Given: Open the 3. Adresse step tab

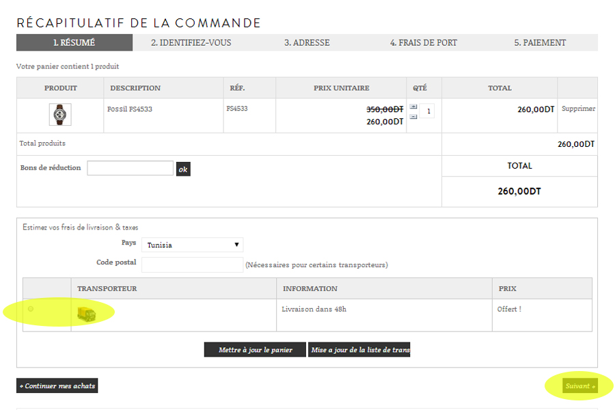Looking at the screenshot, I should click(307, 42).
